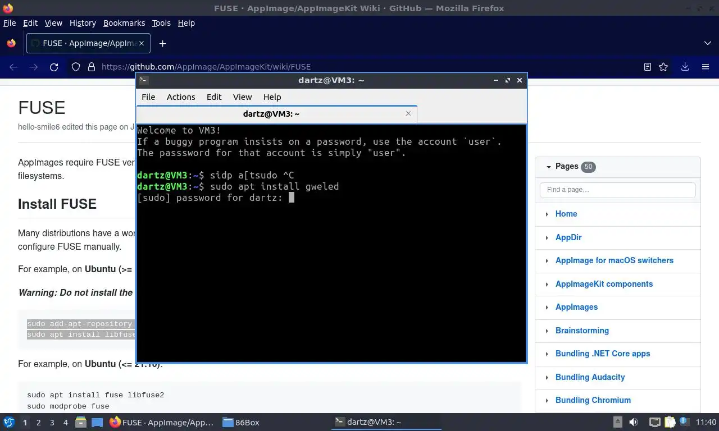Click the clipboard tray icon
719x431 pixels.
[x=670, y=422]
